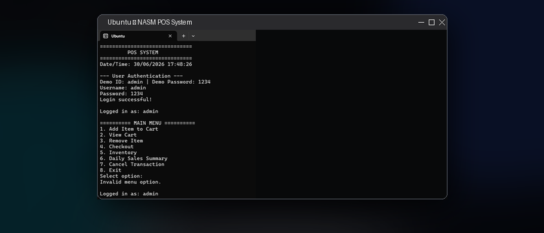Click the '6. Daily Sales Summary' line
Image resolution: width=544 pixels, height=233 pixels.
(133, 158)
